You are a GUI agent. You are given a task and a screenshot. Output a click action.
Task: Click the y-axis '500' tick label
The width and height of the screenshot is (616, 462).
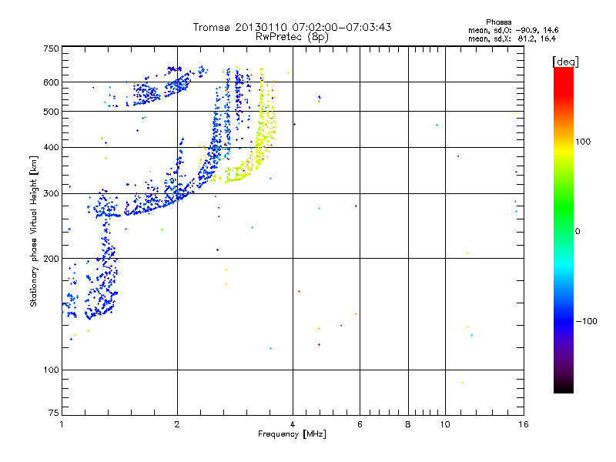tap(51, 112)
